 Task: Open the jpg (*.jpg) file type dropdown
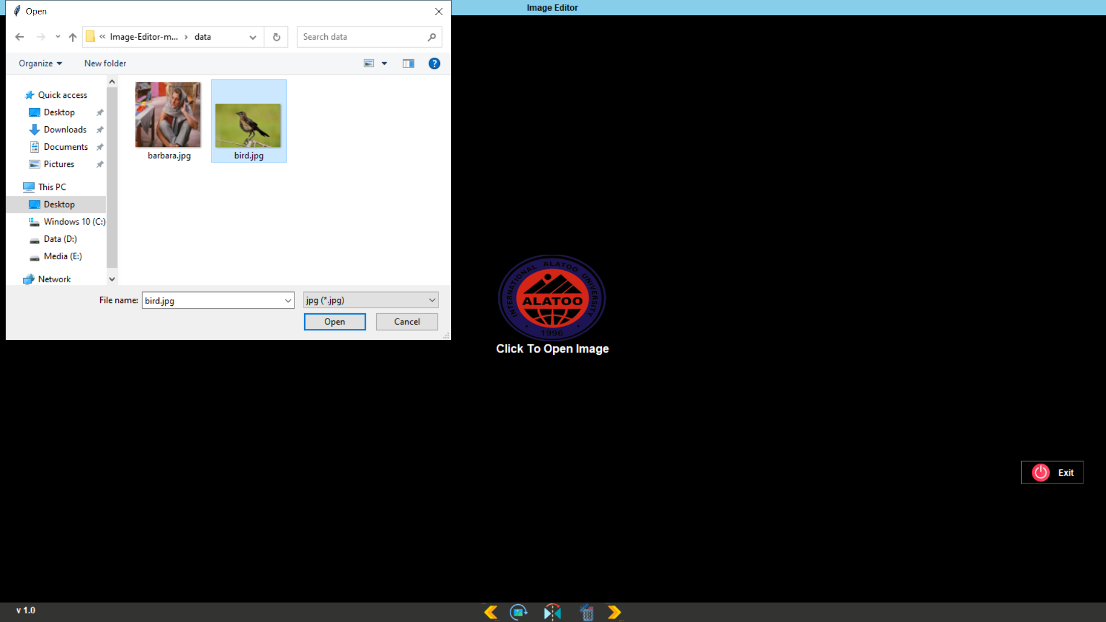371,300
